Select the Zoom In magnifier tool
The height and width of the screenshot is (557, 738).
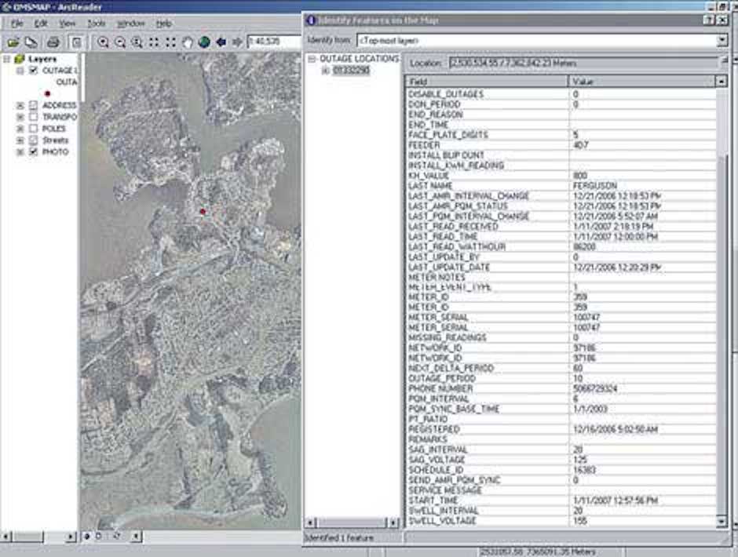(x=103, y=42)
